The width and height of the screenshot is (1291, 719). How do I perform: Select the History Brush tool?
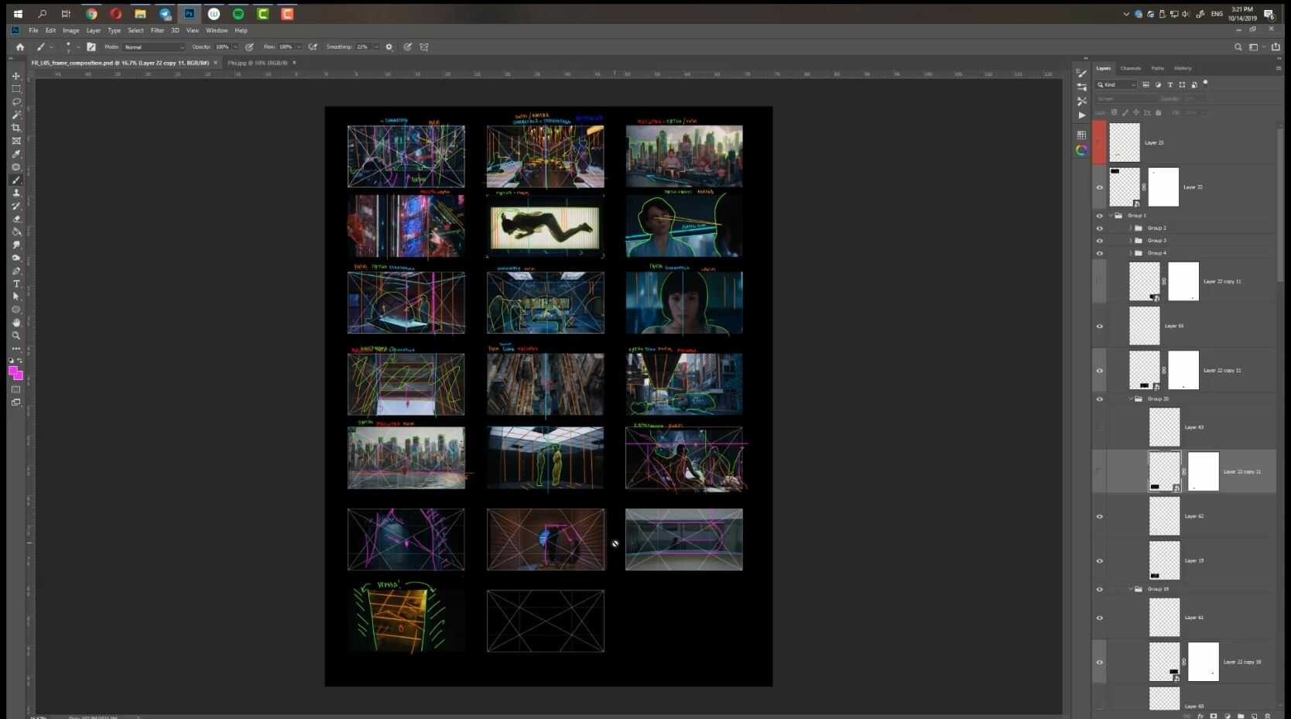[15, 206]
